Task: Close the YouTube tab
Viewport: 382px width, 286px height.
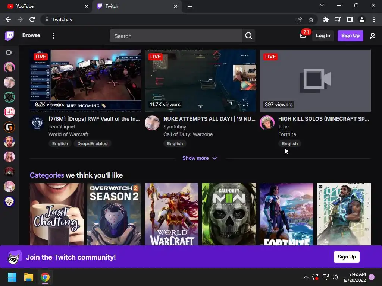Action: click(x=87, y=6)
